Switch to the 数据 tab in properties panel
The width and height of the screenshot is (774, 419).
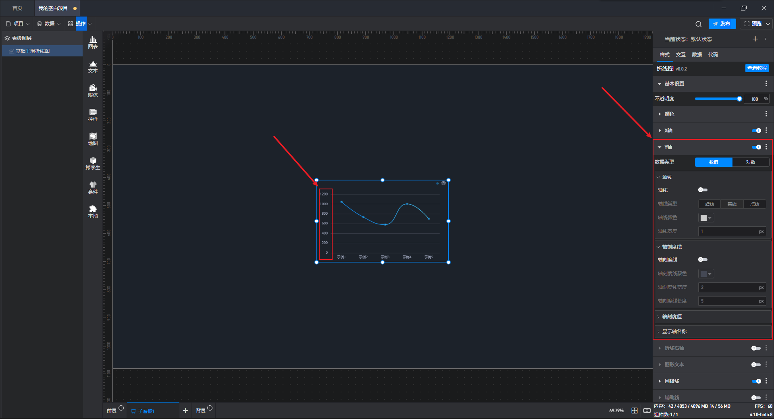pos(697,55)
